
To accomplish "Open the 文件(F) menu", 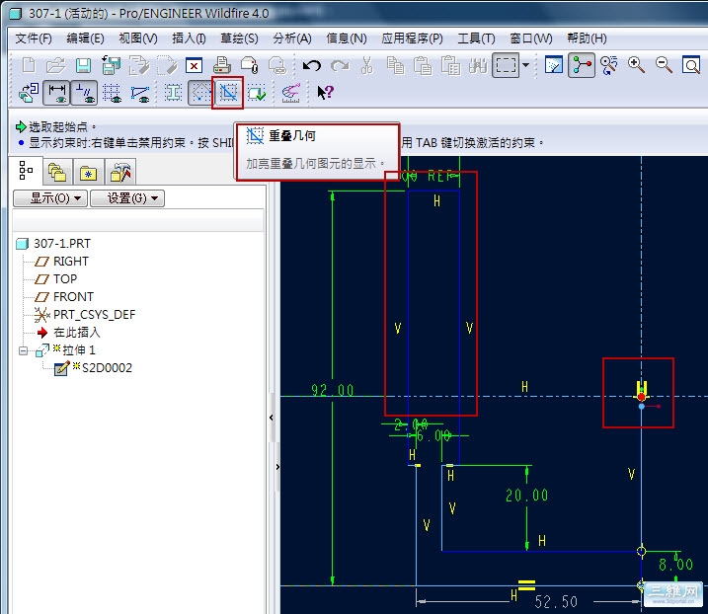I will 34,38.
